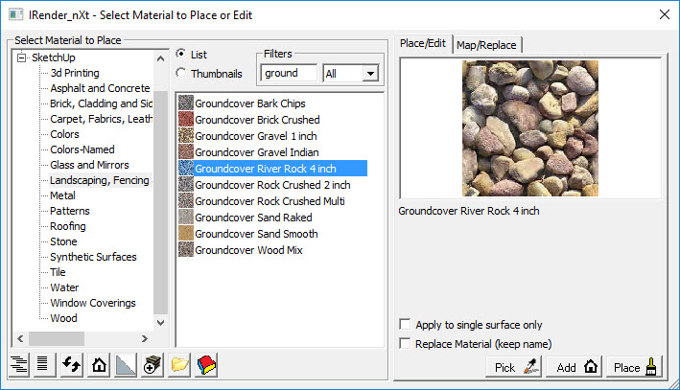Click the refresh arrows icon

tap(71, 365)
